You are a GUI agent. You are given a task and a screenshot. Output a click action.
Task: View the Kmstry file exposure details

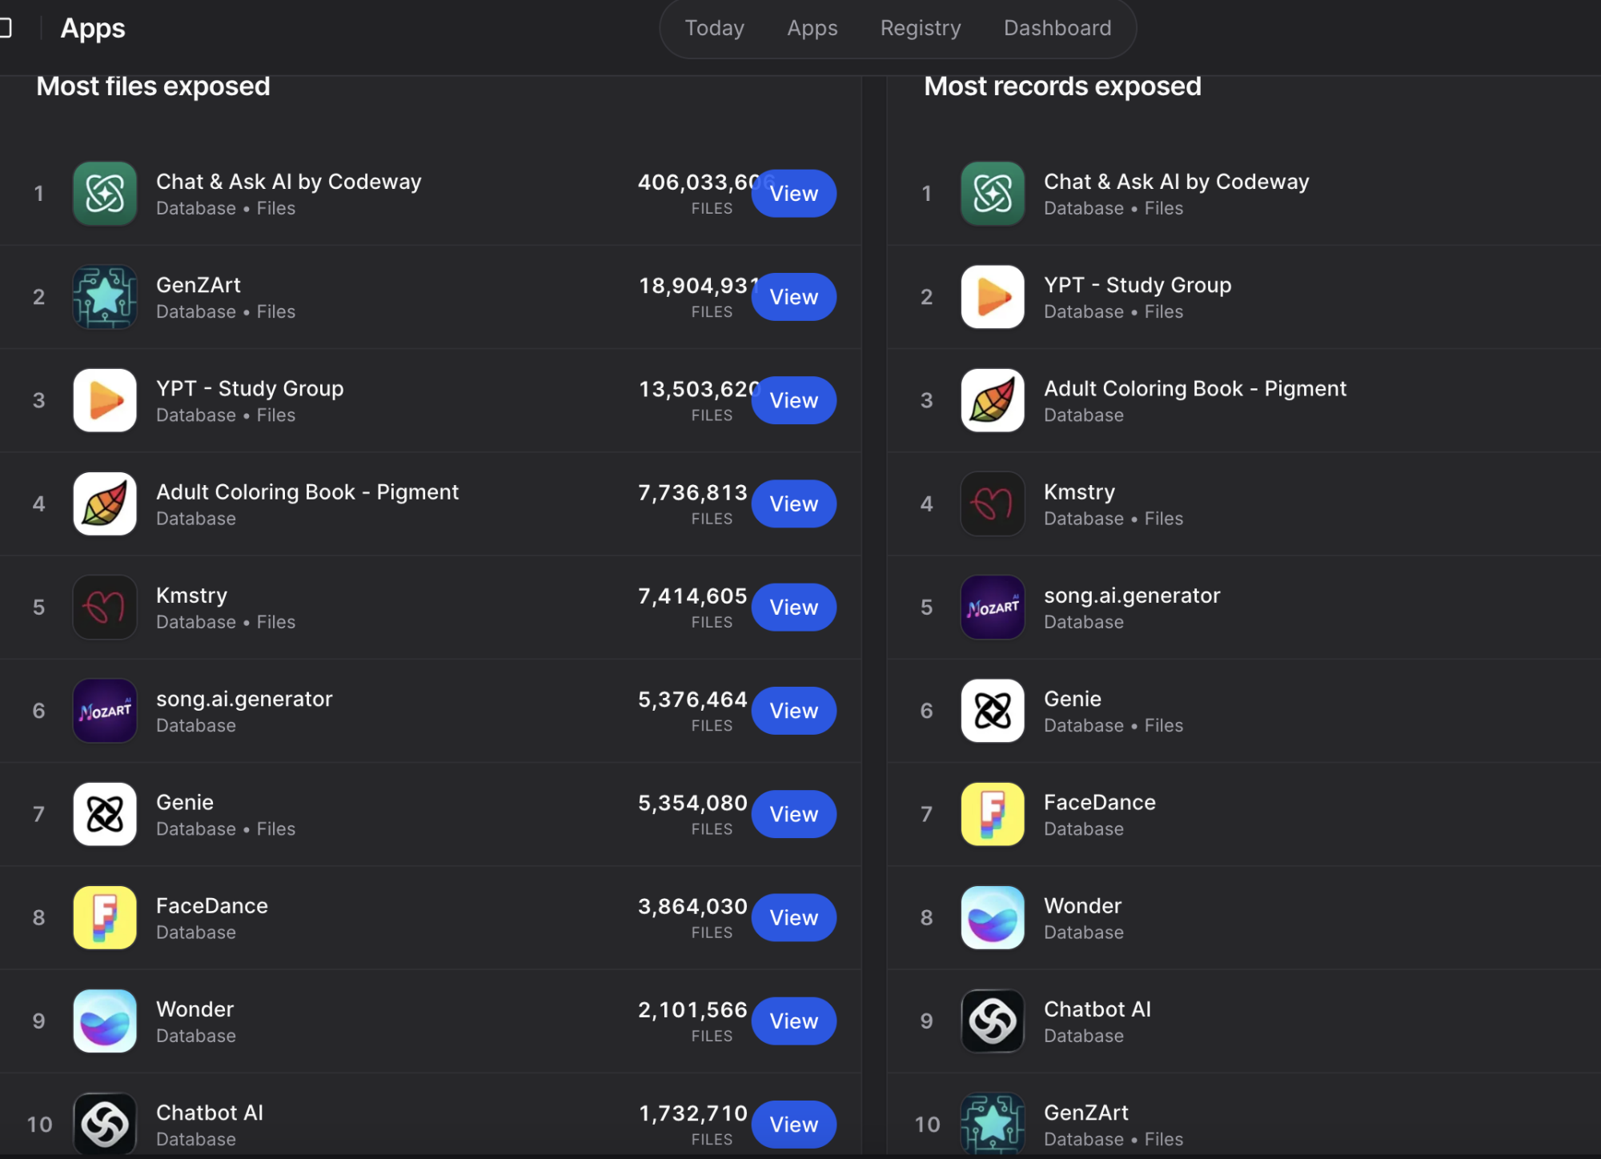click(x=793, y=607)
